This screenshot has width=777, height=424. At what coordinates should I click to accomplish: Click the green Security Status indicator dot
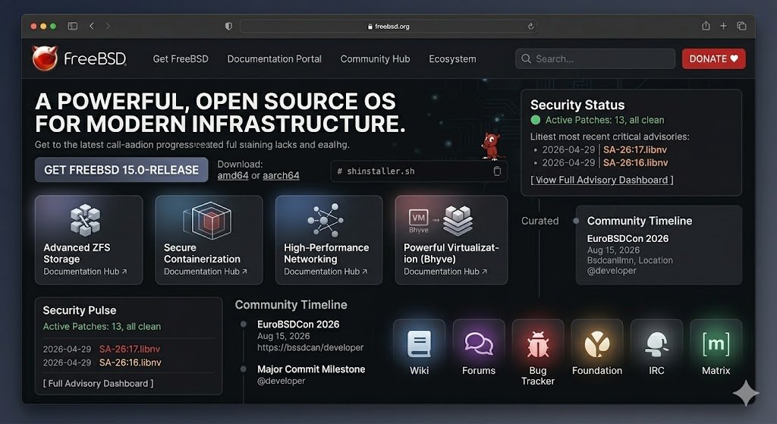pos(535,120)
